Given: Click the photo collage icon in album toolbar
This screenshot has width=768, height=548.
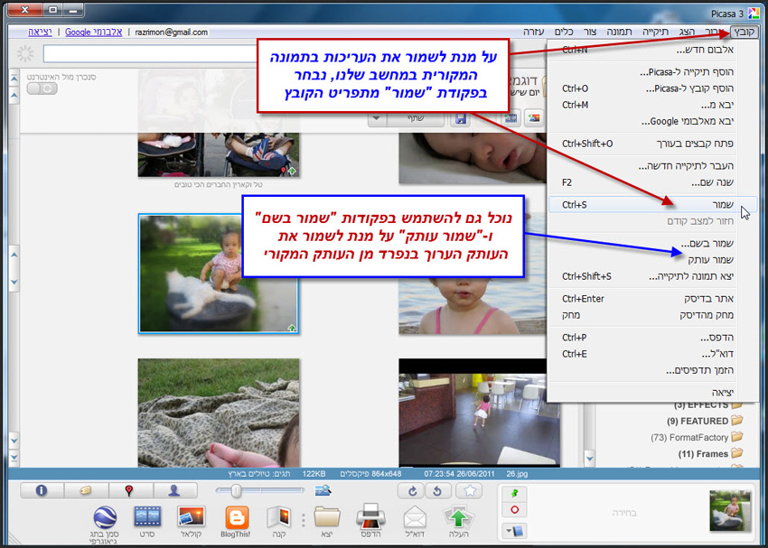Looking at the screenshot, I should pos(534,118).
